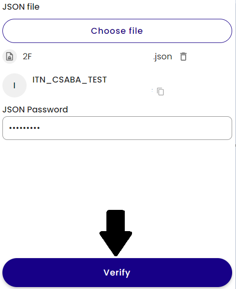Image resolution: width=236 pixels, height=289 pixels.
Task: Click the JSON file label
Action: 21,7
